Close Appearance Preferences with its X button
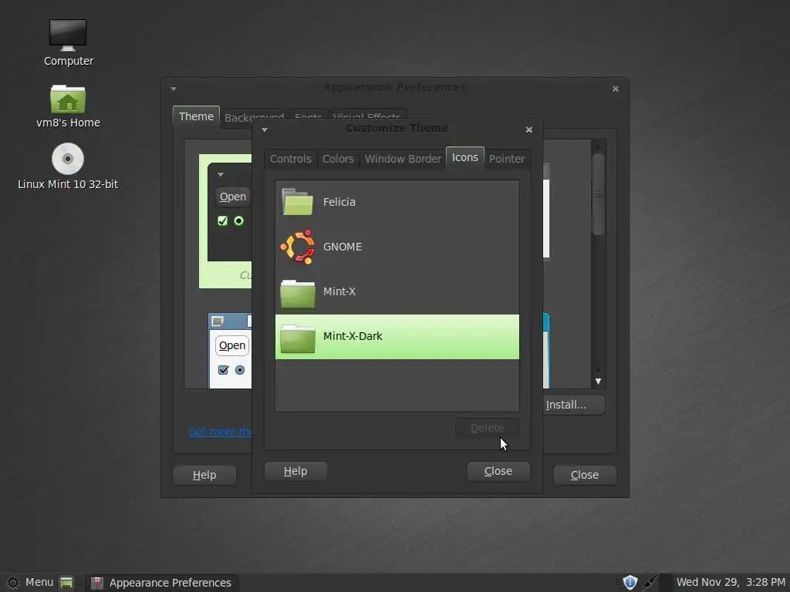Screen dimensions: 790x592 tap(615, 89)
